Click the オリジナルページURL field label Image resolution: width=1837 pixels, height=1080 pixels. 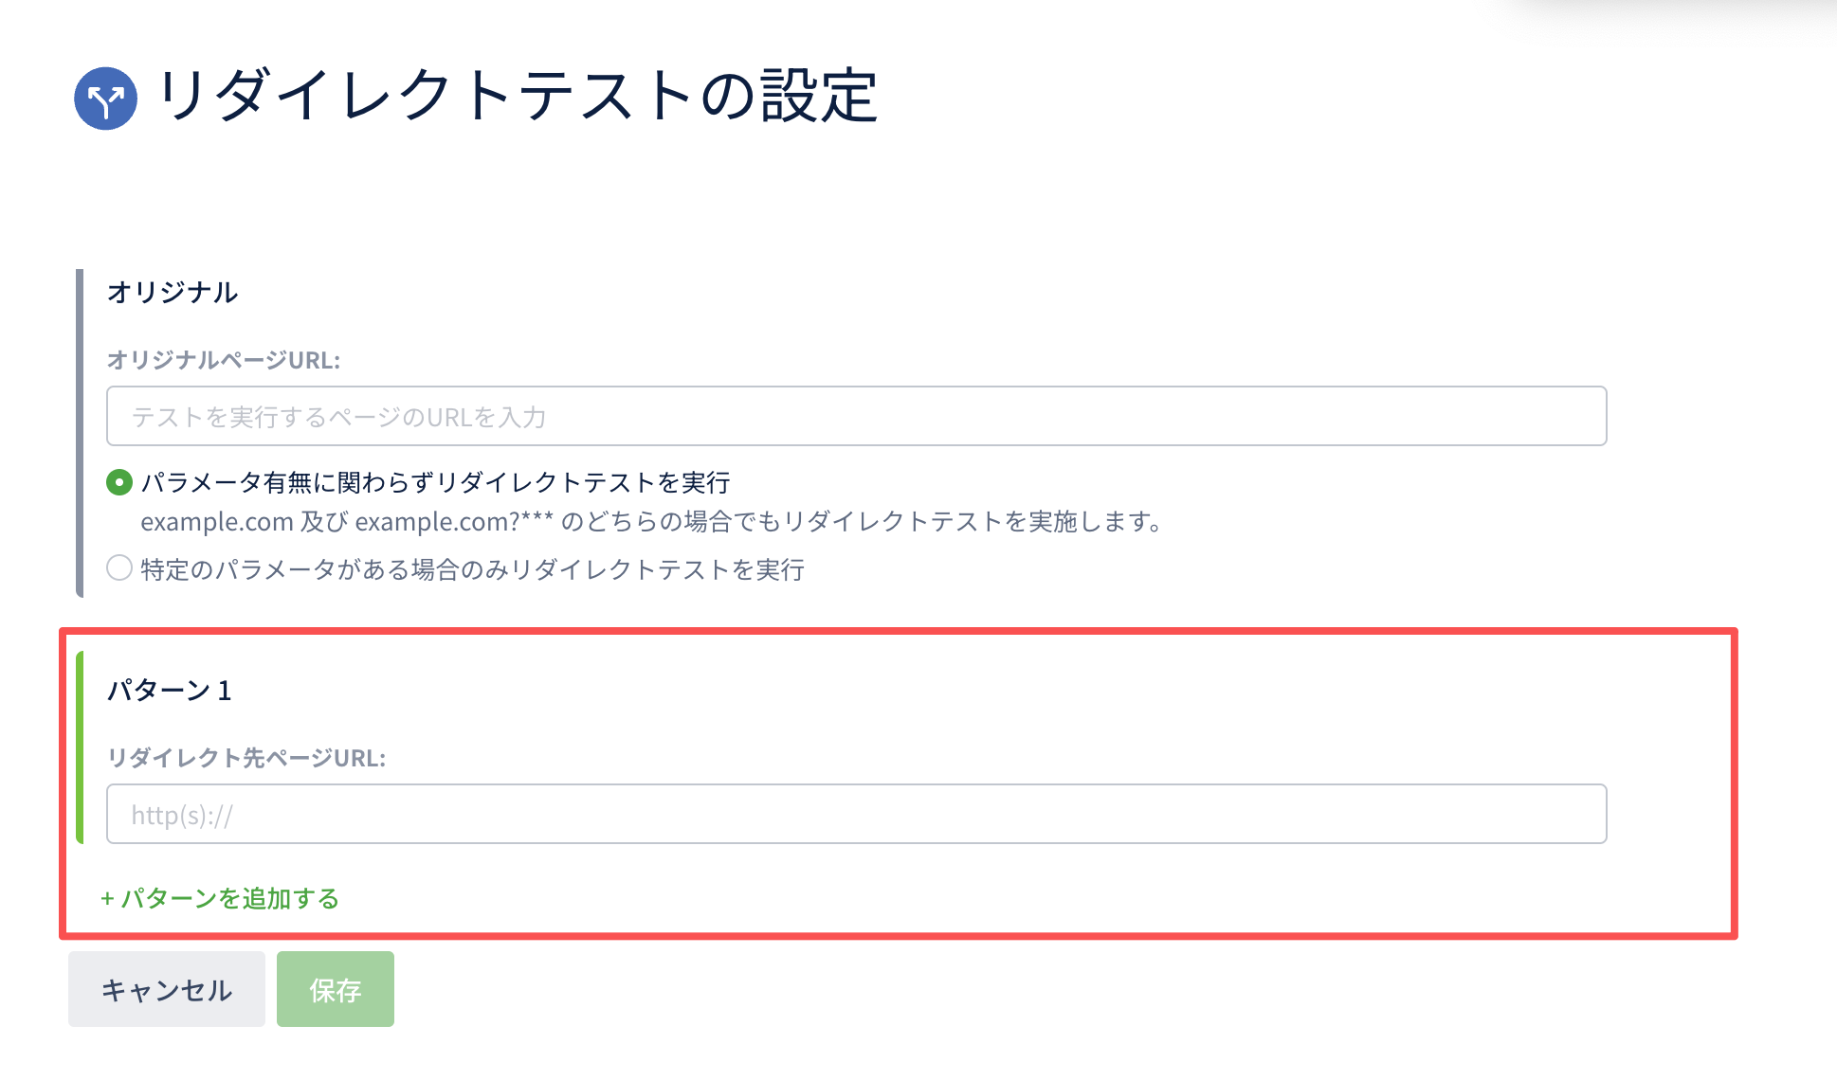[223, 360]
